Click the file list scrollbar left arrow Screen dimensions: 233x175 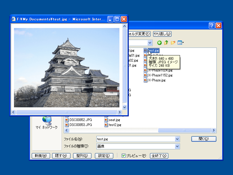(x=67, y=130)
